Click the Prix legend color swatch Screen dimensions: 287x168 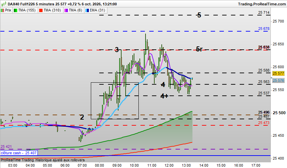coord(2,10)
